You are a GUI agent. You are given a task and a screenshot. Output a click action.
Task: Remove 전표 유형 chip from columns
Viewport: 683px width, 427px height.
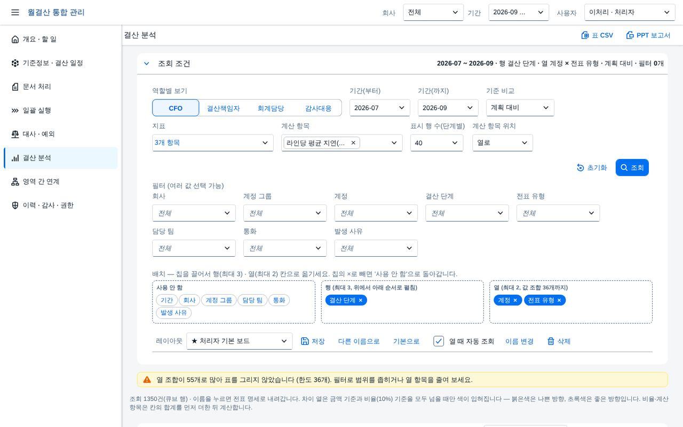559,300
